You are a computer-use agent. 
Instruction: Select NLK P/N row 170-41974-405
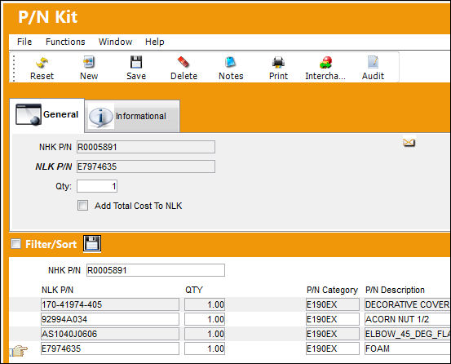110,304
